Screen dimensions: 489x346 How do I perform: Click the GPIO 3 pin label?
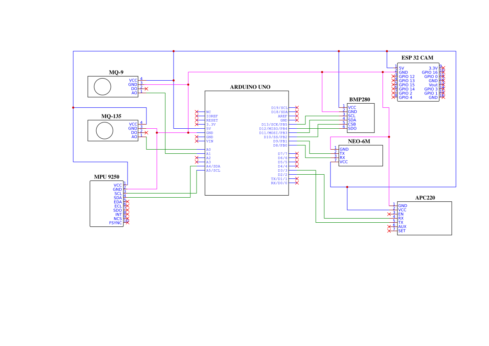click(431, 89)
